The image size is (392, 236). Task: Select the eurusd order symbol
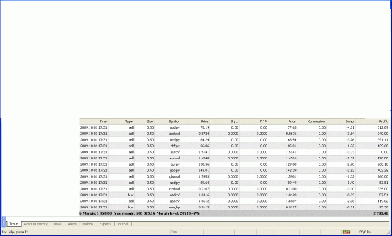(175, 158)
